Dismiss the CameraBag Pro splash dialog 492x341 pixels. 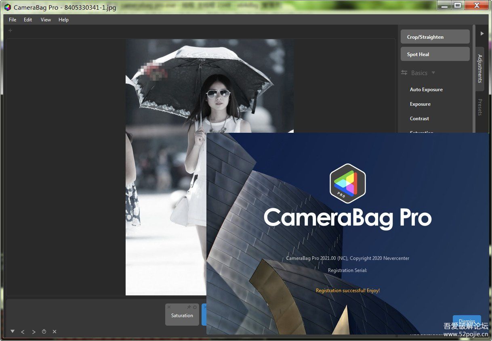467,321
